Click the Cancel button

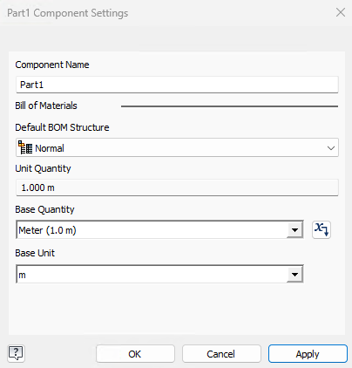point(221,354)
